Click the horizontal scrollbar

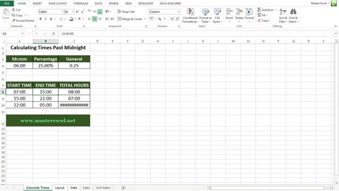point(267,188)
